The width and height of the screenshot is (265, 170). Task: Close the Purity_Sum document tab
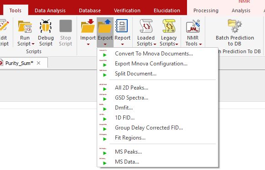[38, 63]
